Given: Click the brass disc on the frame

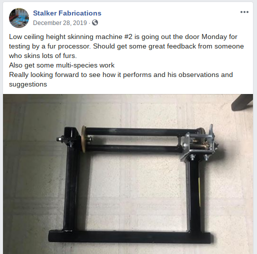Looking at the screenshot, I should click(x=83, y=139).
